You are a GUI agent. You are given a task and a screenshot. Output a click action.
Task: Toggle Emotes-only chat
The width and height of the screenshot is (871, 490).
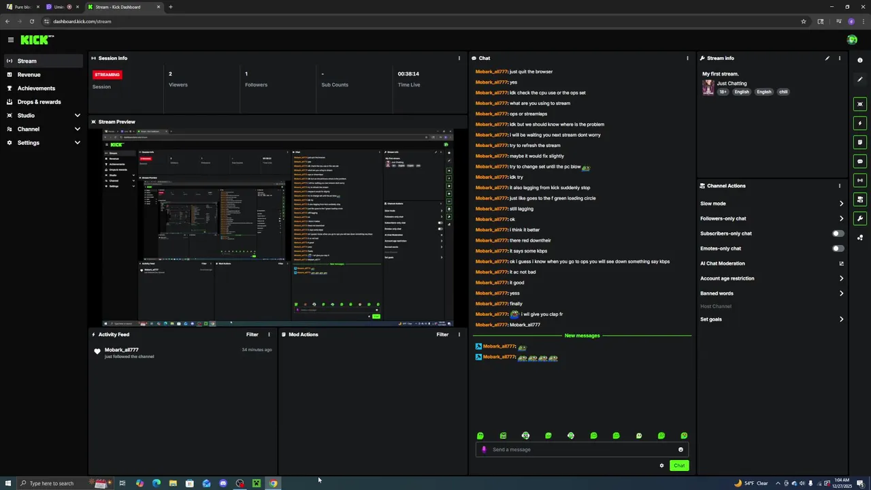coord(838,248)
